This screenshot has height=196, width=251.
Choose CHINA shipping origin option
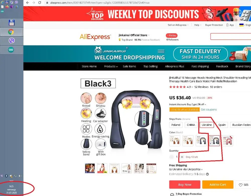[191, 125]
